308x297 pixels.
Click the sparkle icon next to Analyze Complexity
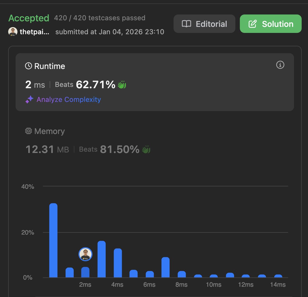click(x=30, y=99)
